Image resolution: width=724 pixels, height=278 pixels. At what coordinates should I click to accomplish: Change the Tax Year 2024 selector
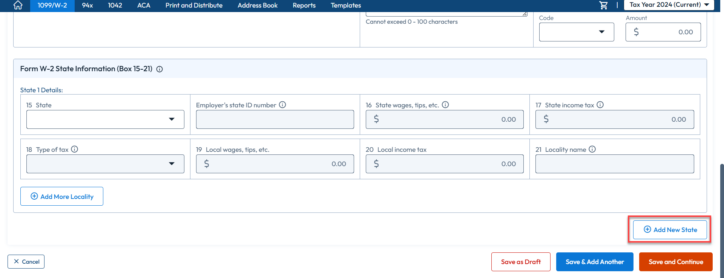pyautogui.click(x=669, y=5)
